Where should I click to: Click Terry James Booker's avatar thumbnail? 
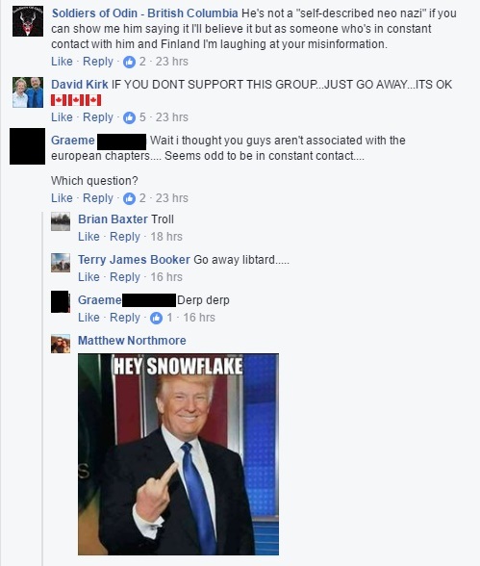click(61, 263)
